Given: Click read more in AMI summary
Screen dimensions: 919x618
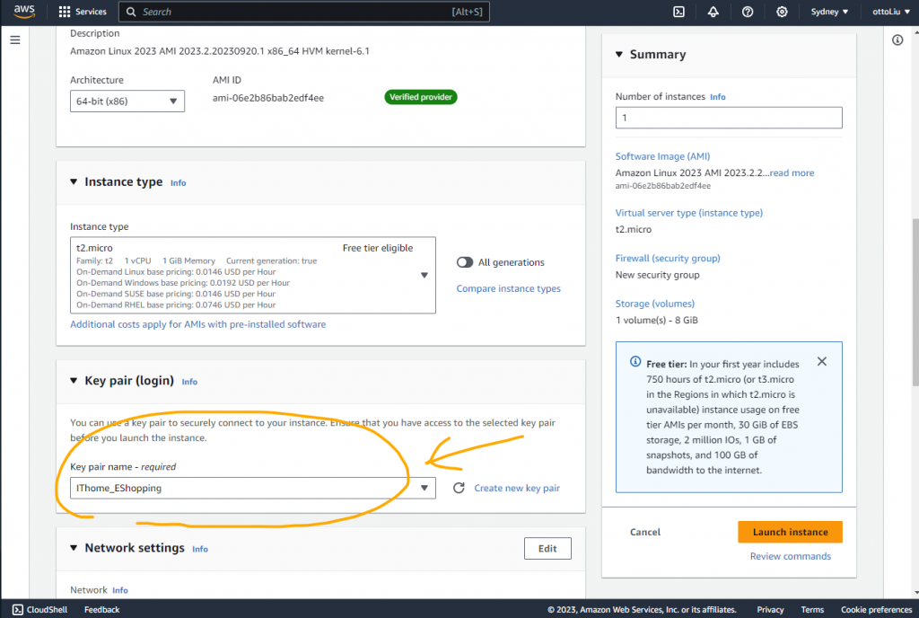Looking at the screenshot, I should (792, 173).
